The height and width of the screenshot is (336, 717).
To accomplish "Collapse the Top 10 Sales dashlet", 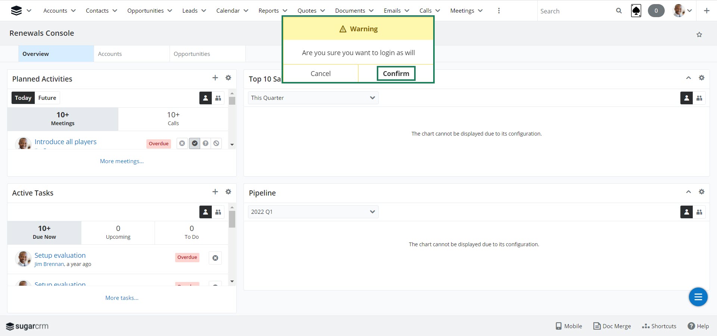I will tap(689, 78).
